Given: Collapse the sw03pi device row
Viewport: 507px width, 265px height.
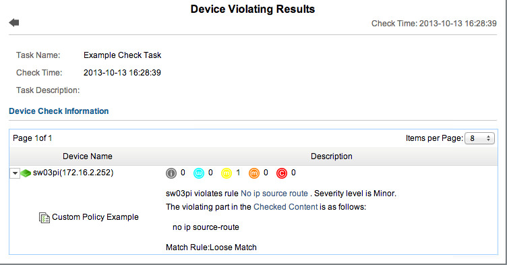Looking at the screenshot, I should point(15,173).
